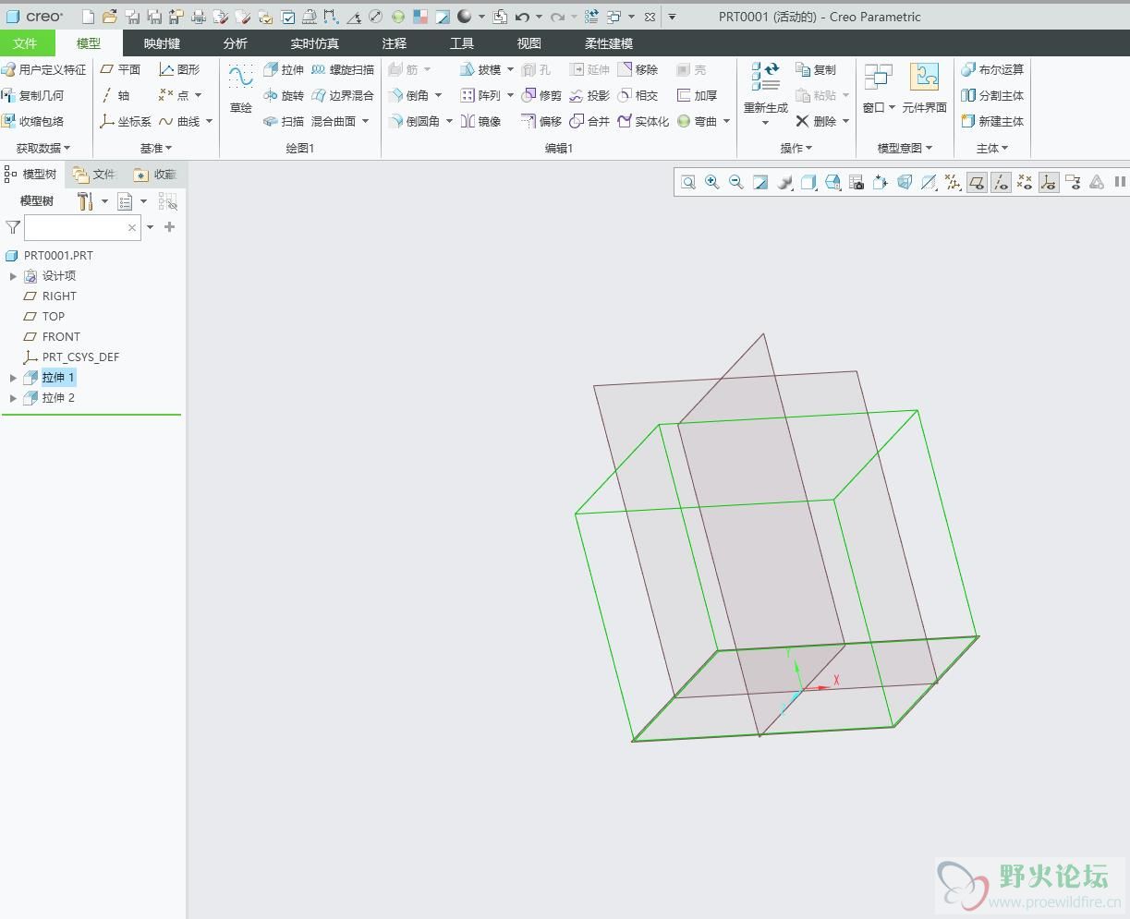Open the 基准 group dropdown

tap(156, 148)
